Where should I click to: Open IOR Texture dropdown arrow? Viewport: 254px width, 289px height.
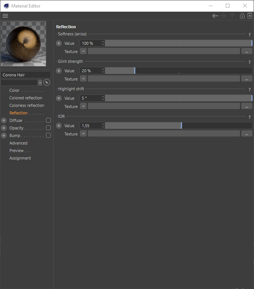83,134
